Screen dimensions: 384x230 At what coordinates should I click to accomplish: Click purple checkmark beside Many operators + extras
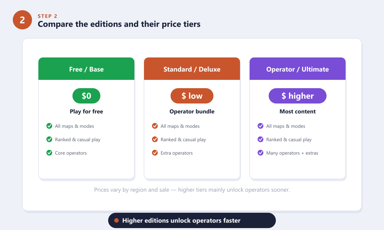260,153
